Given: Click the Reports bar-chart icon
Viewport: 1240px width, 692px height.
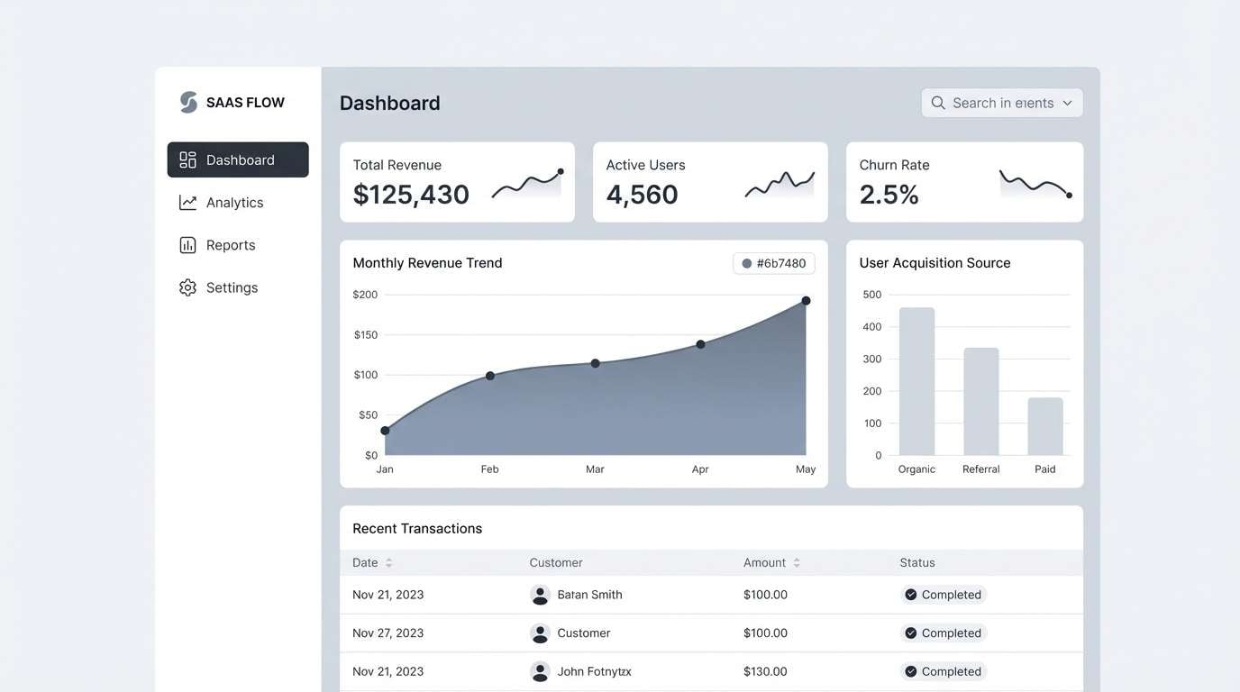Looking at the screenshot, I should coord(187,244).
